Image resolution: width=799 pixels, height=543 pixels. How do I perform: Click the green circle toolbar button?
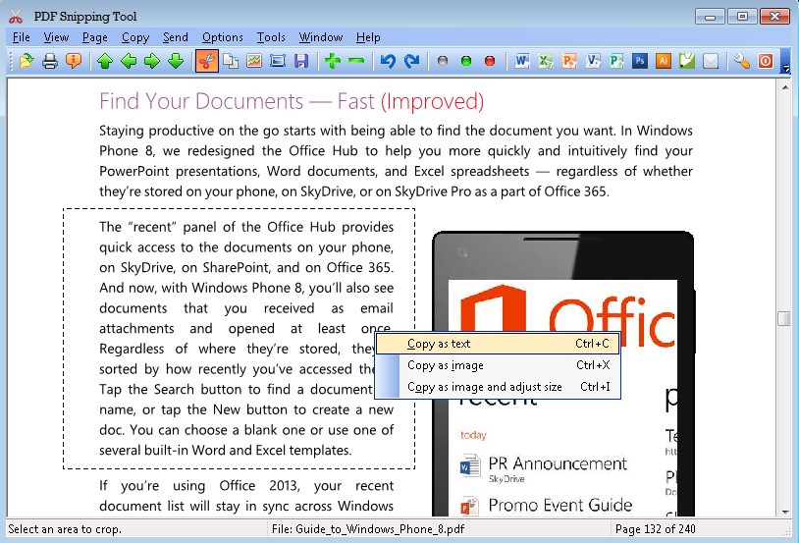[466, 61]
